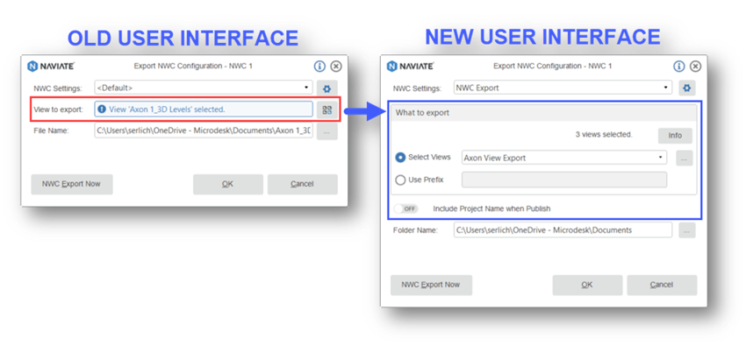Browse folder with ellipsis beside Folder Name

(687, 230)
